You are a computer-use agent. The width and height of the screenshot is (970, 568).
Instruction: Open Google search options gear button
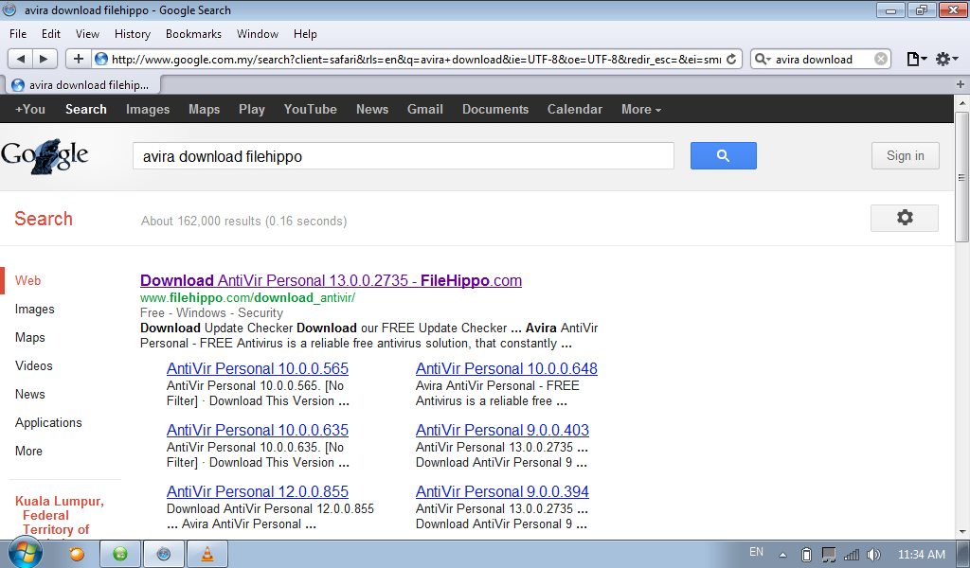tap(905, 218)
